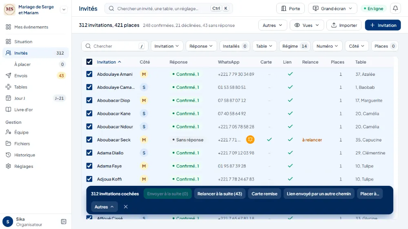Click Sika's user avatar
The width and height of the screenshot is (408, 229).
[8, 222]
